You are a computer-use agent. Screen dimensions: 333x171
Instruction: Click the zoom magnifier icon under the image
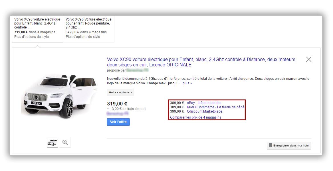pyautogui.click(x=65, y=142)
